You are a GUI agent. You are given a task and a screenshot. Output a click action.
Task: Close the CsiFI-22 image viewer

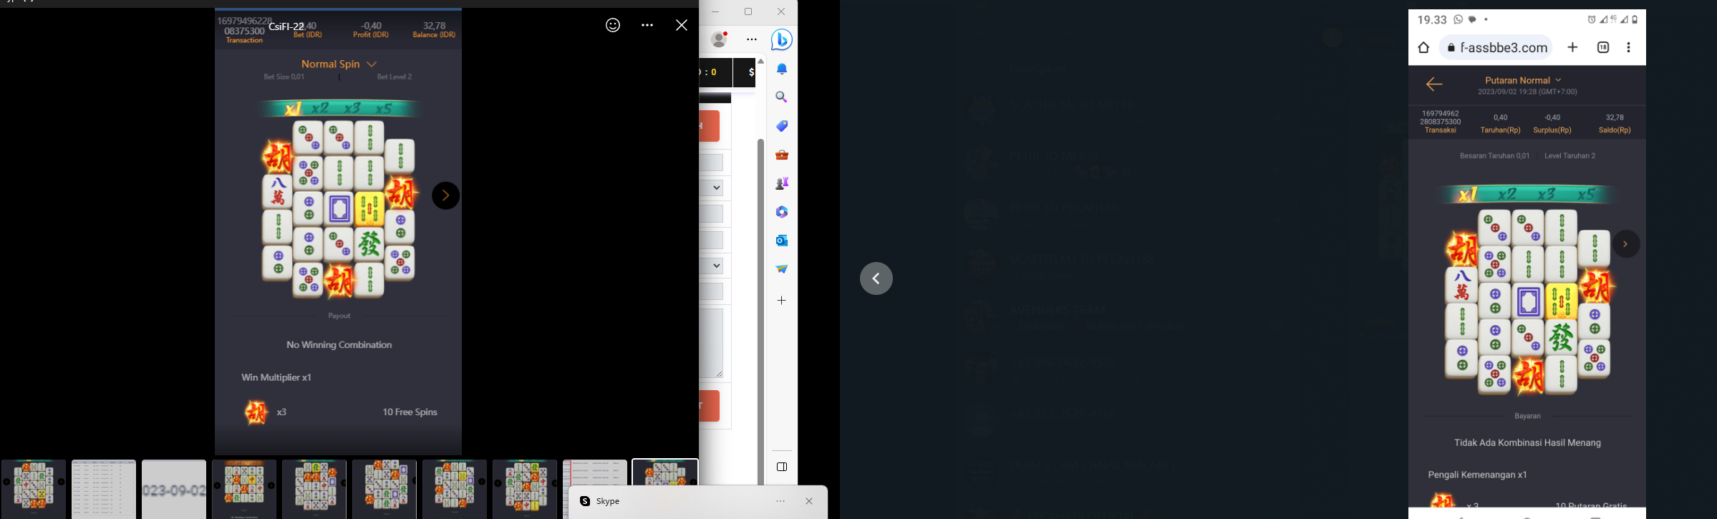[x=682, y=25]
